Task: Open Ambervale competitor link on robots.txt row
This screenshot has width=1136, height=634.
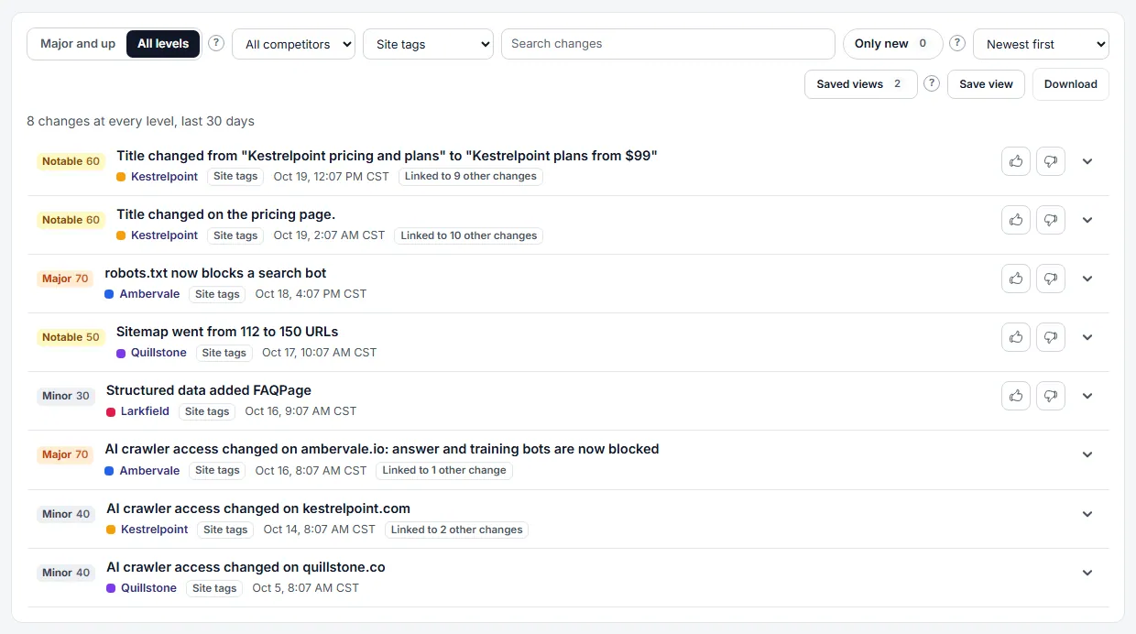Action: pos(149,294)
